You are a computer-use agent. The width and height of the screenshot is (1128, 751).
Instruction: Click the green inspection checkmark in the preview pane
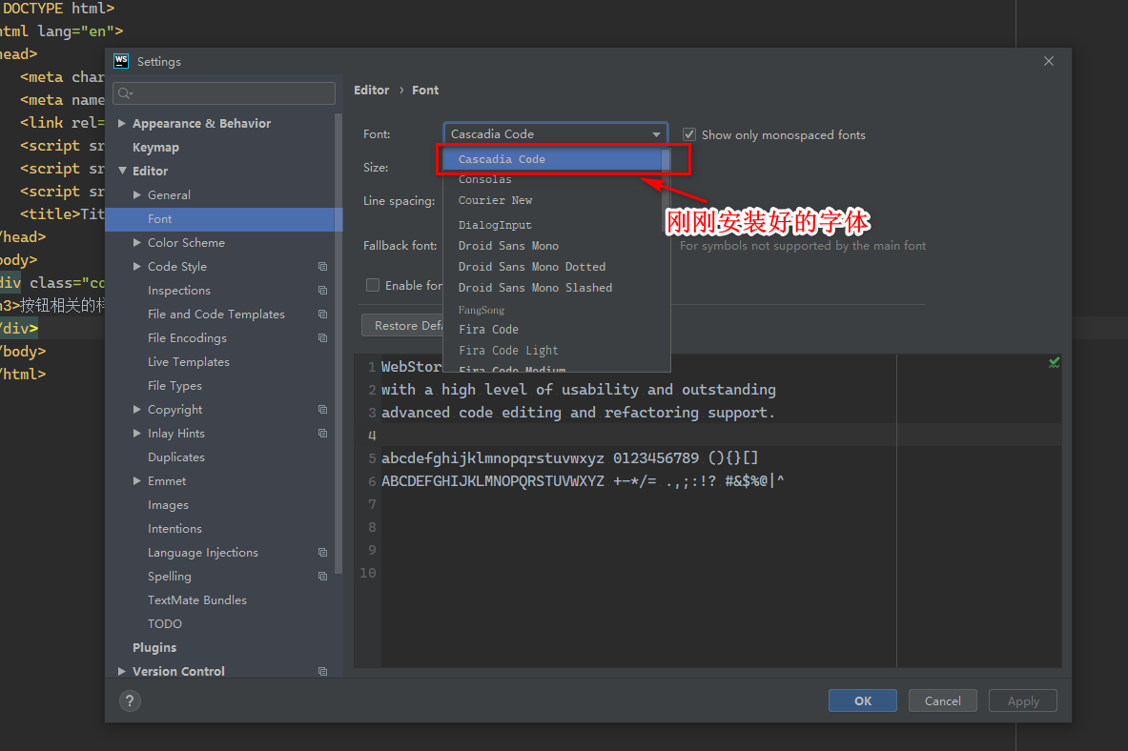1053,362
